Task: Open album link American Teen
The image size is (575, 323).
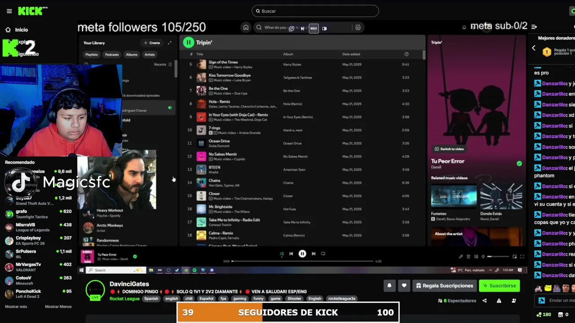Action: click(x=294, y=170)
